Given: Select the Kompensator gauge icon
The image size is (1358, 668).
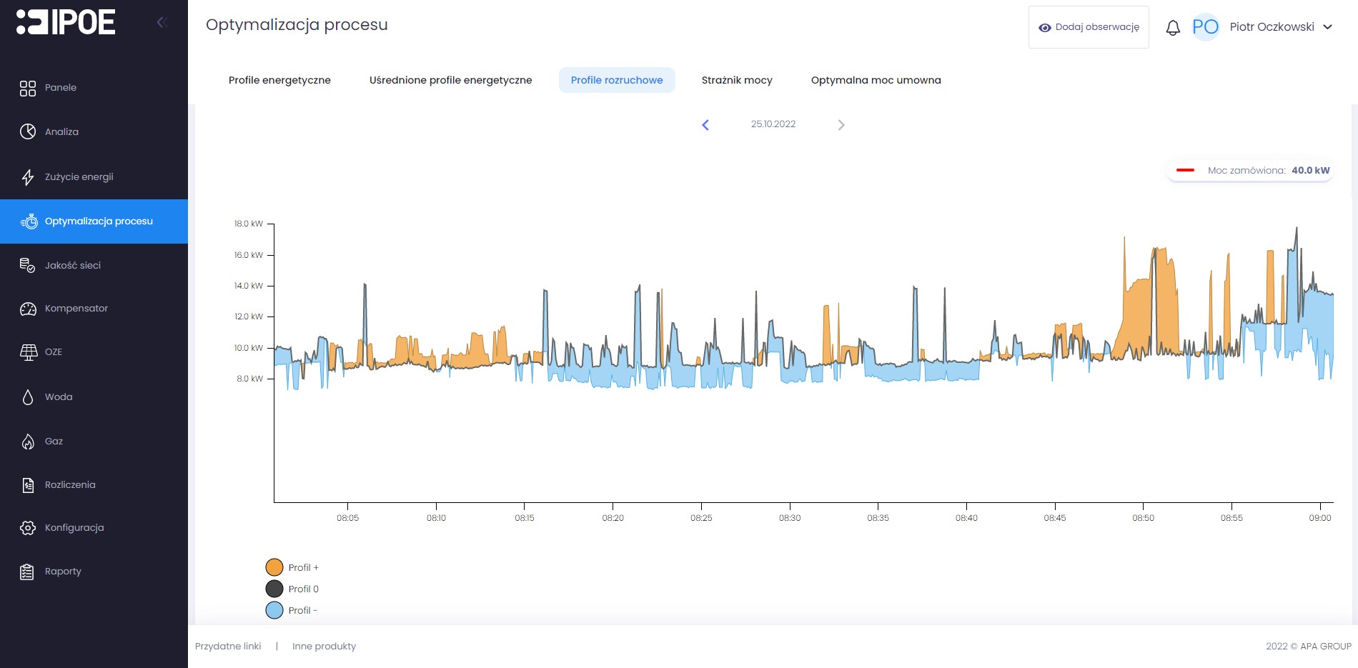Looking at the screenshot, I should (x=28, y=309).
